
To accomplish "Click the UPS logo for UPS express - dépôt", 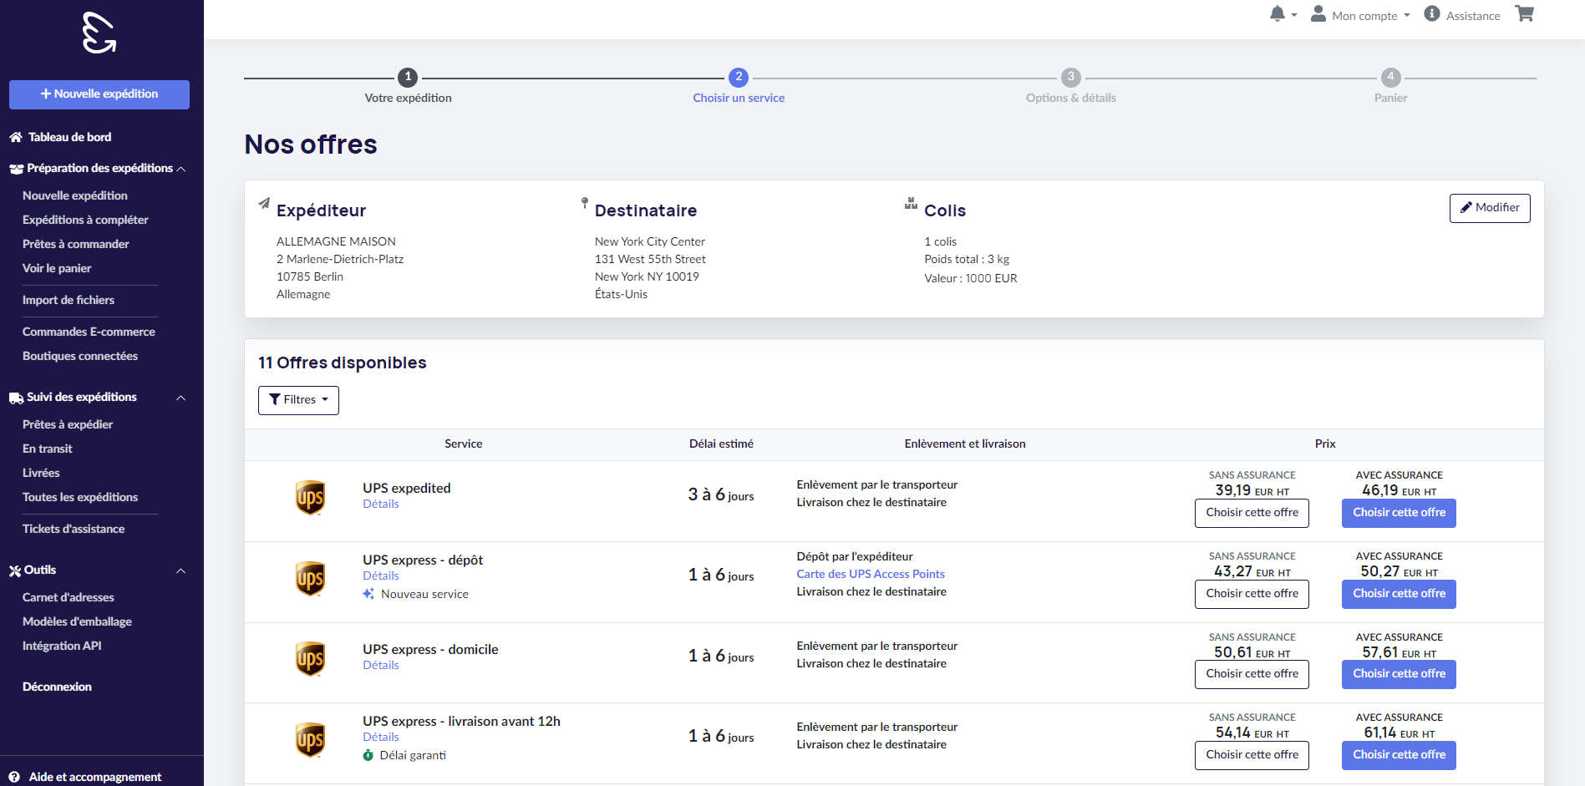I will point(310,579).
